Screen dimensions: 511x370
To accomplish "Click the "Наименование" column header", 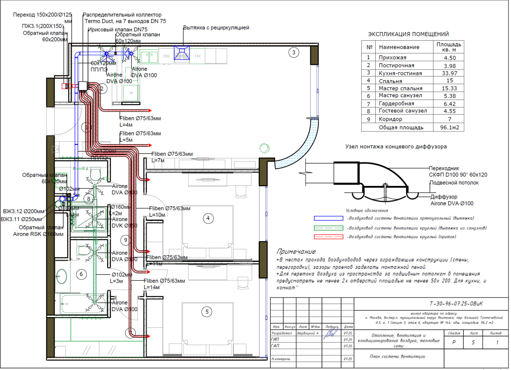I will click(399, 47).
